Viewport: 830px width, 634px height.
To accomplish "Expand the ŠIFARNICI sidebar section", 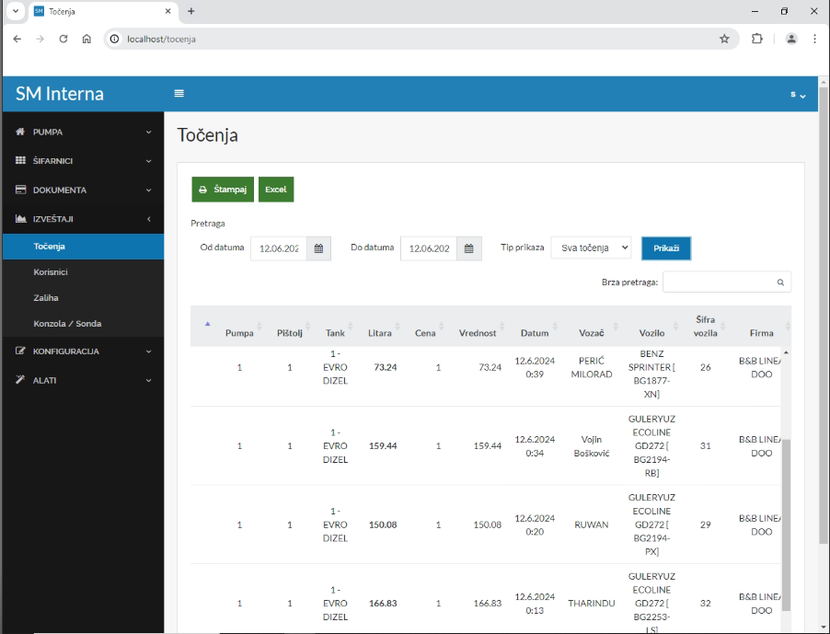I will 83,161.
